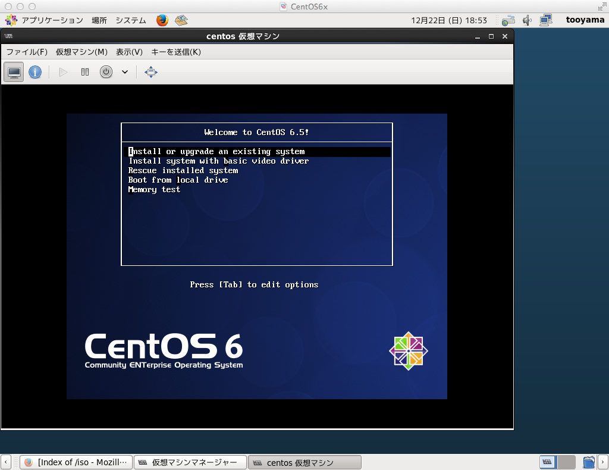Screen dimensions: 609x470
Task: Click the notepad launcher icon beside Firefox
Action: pyautogui.click(x=181, y=20)
